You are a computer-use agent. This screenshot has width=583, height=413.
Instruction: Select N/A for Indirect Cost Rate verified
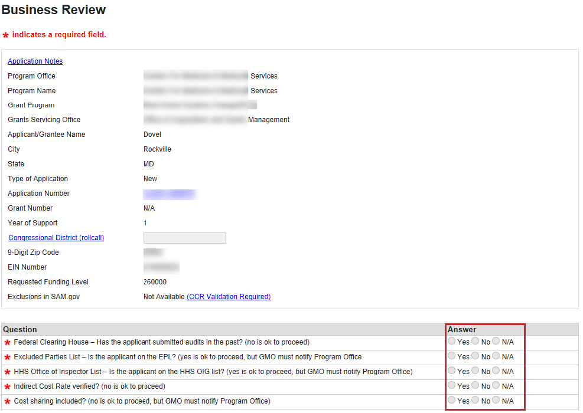pos(496,386)
